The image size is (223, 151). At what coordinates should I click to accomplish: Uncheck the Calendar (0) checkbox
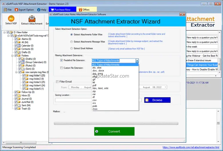click(16, 46)
